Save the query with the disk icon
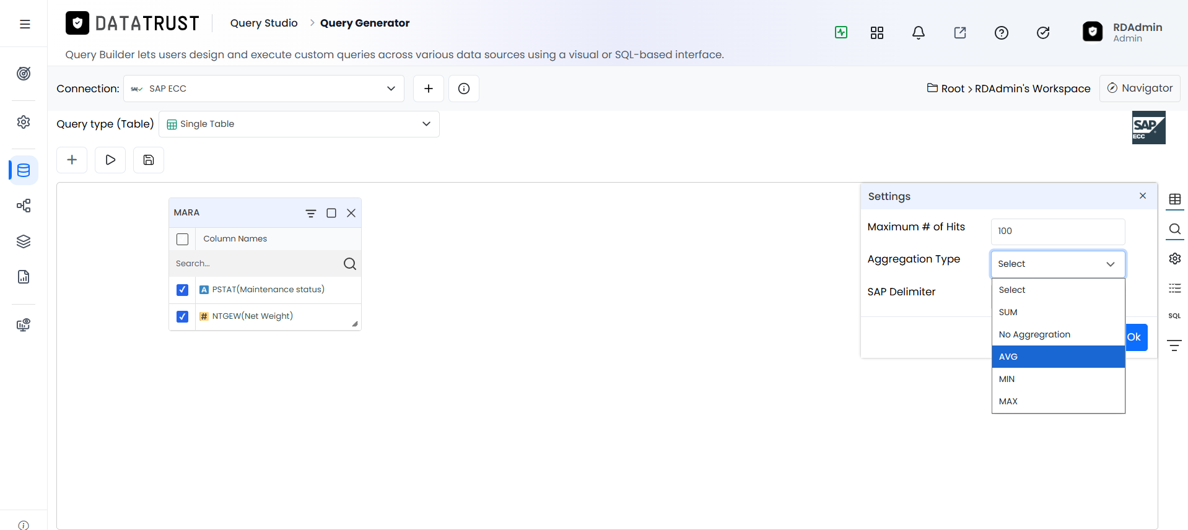Screen dimensions: 1188x530 149,160
